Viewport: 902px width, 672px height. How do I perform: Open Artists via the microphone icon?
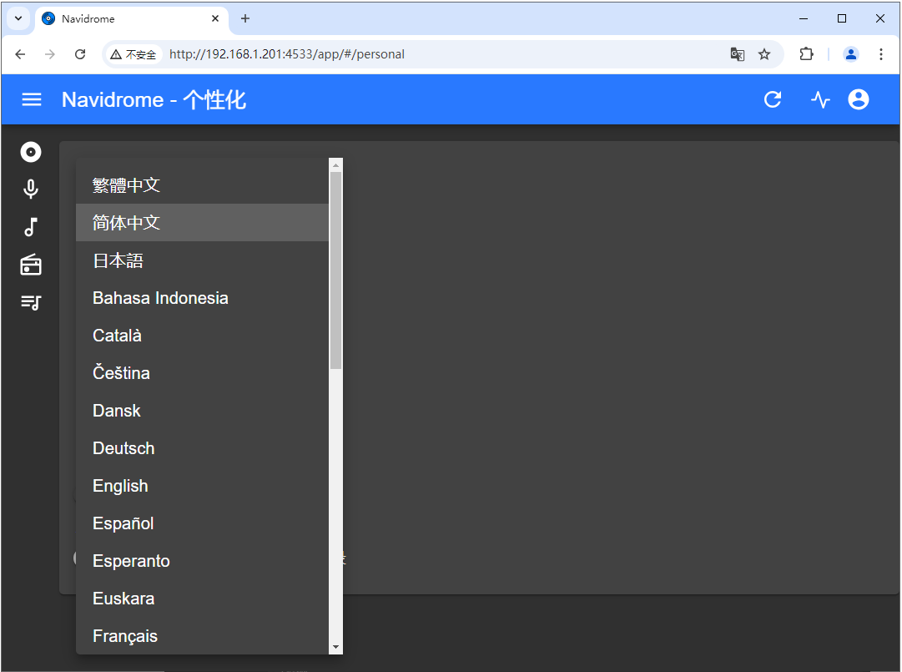pos(30,189)
